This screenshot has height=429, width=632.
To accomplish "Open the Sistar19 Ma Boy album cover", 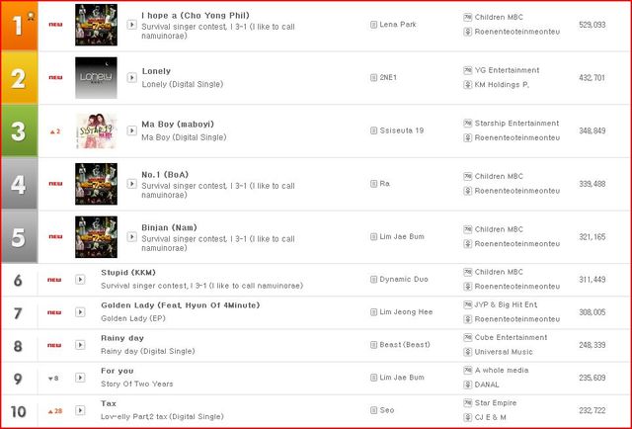I will [x=97, y=130].
